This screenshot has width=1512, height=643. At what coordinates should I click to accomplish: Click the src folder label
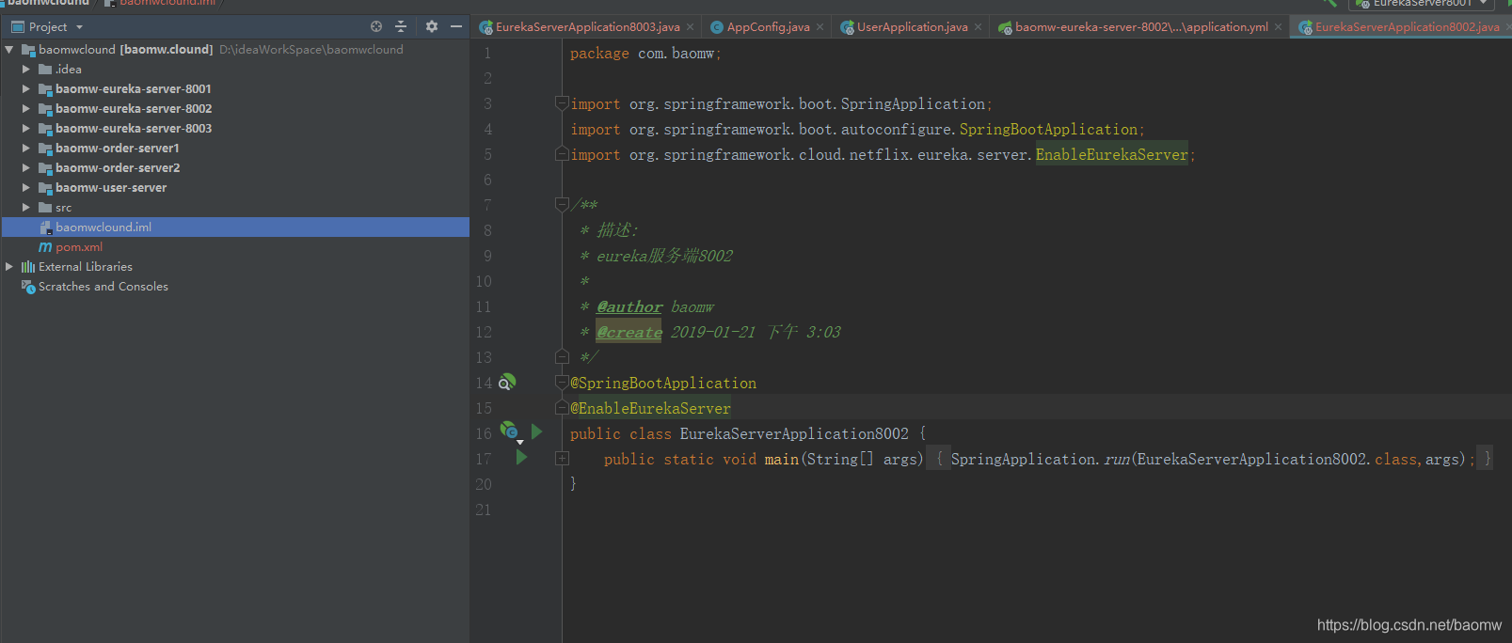[x=63, y=208]
